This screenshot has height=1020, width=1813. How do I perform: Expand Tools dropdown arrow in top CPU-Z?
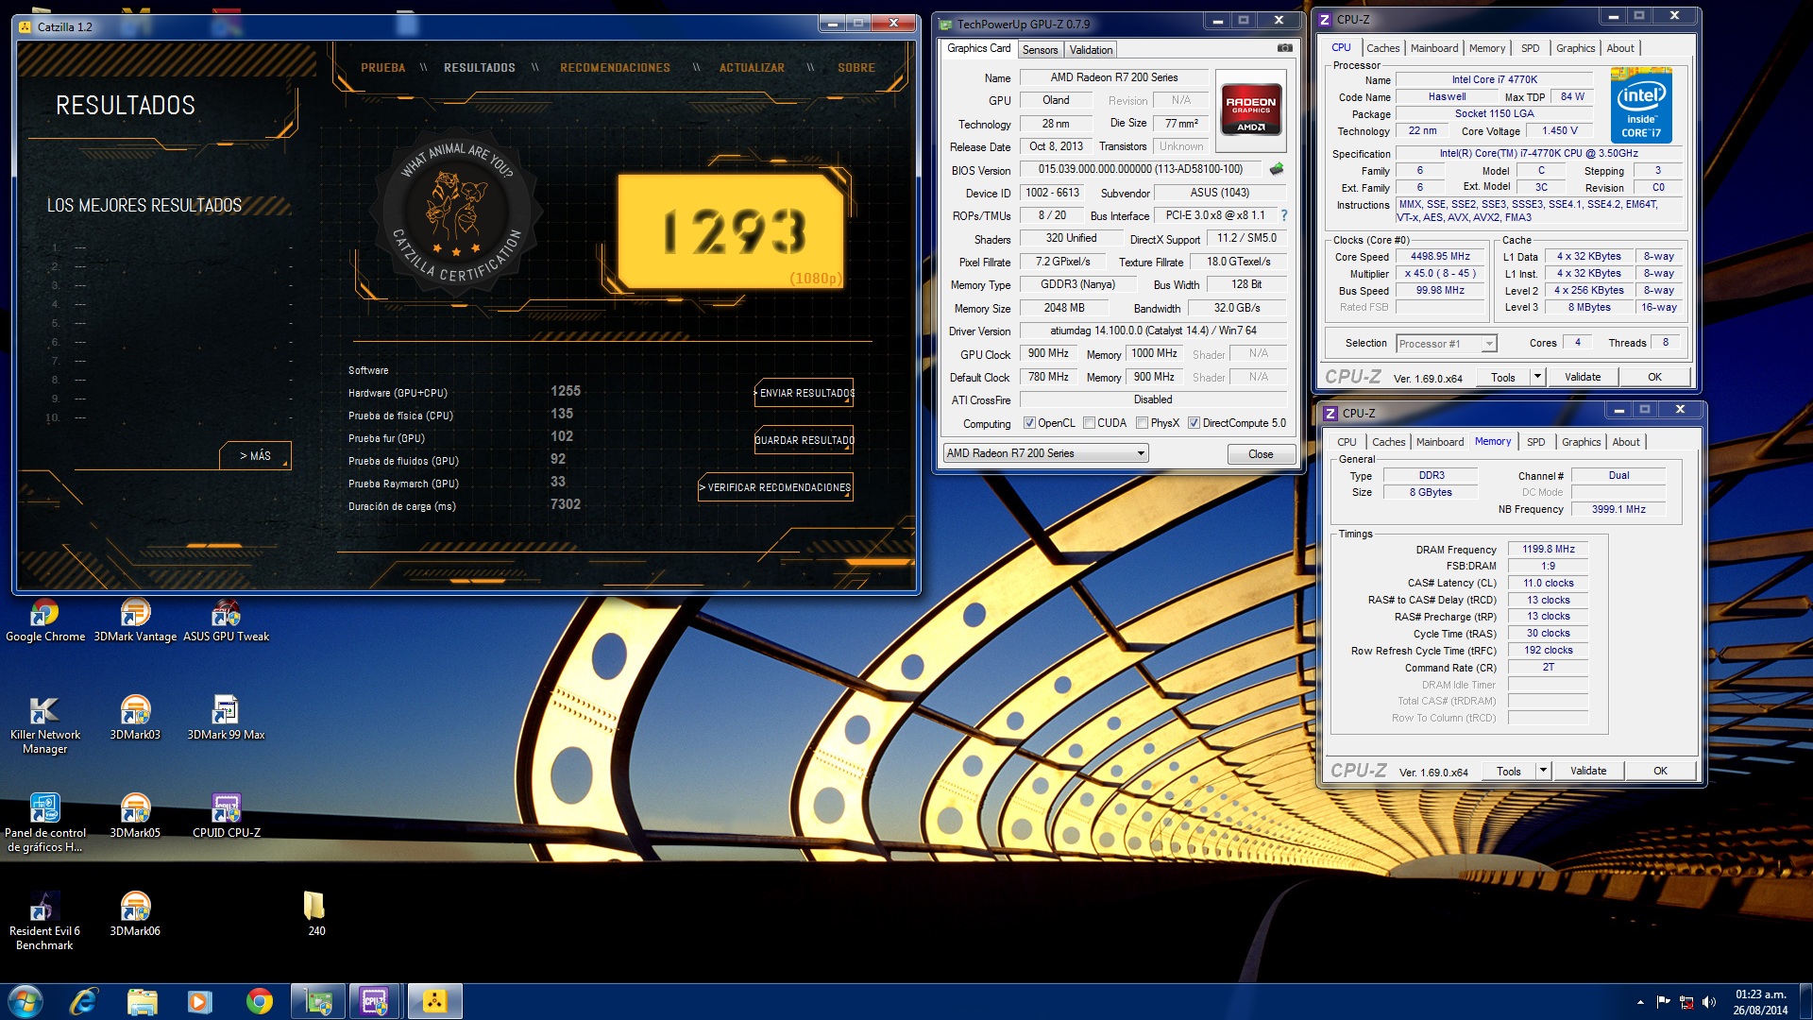point(1537,377)
